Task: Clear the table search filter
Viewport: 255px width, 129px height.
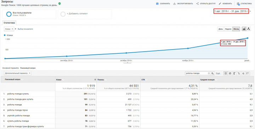Action: (209, 74)
